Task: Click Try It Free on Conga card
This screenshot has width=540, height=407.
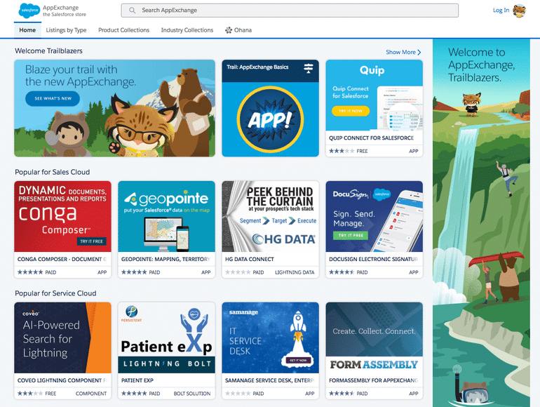Action: [x=92, y=241]
